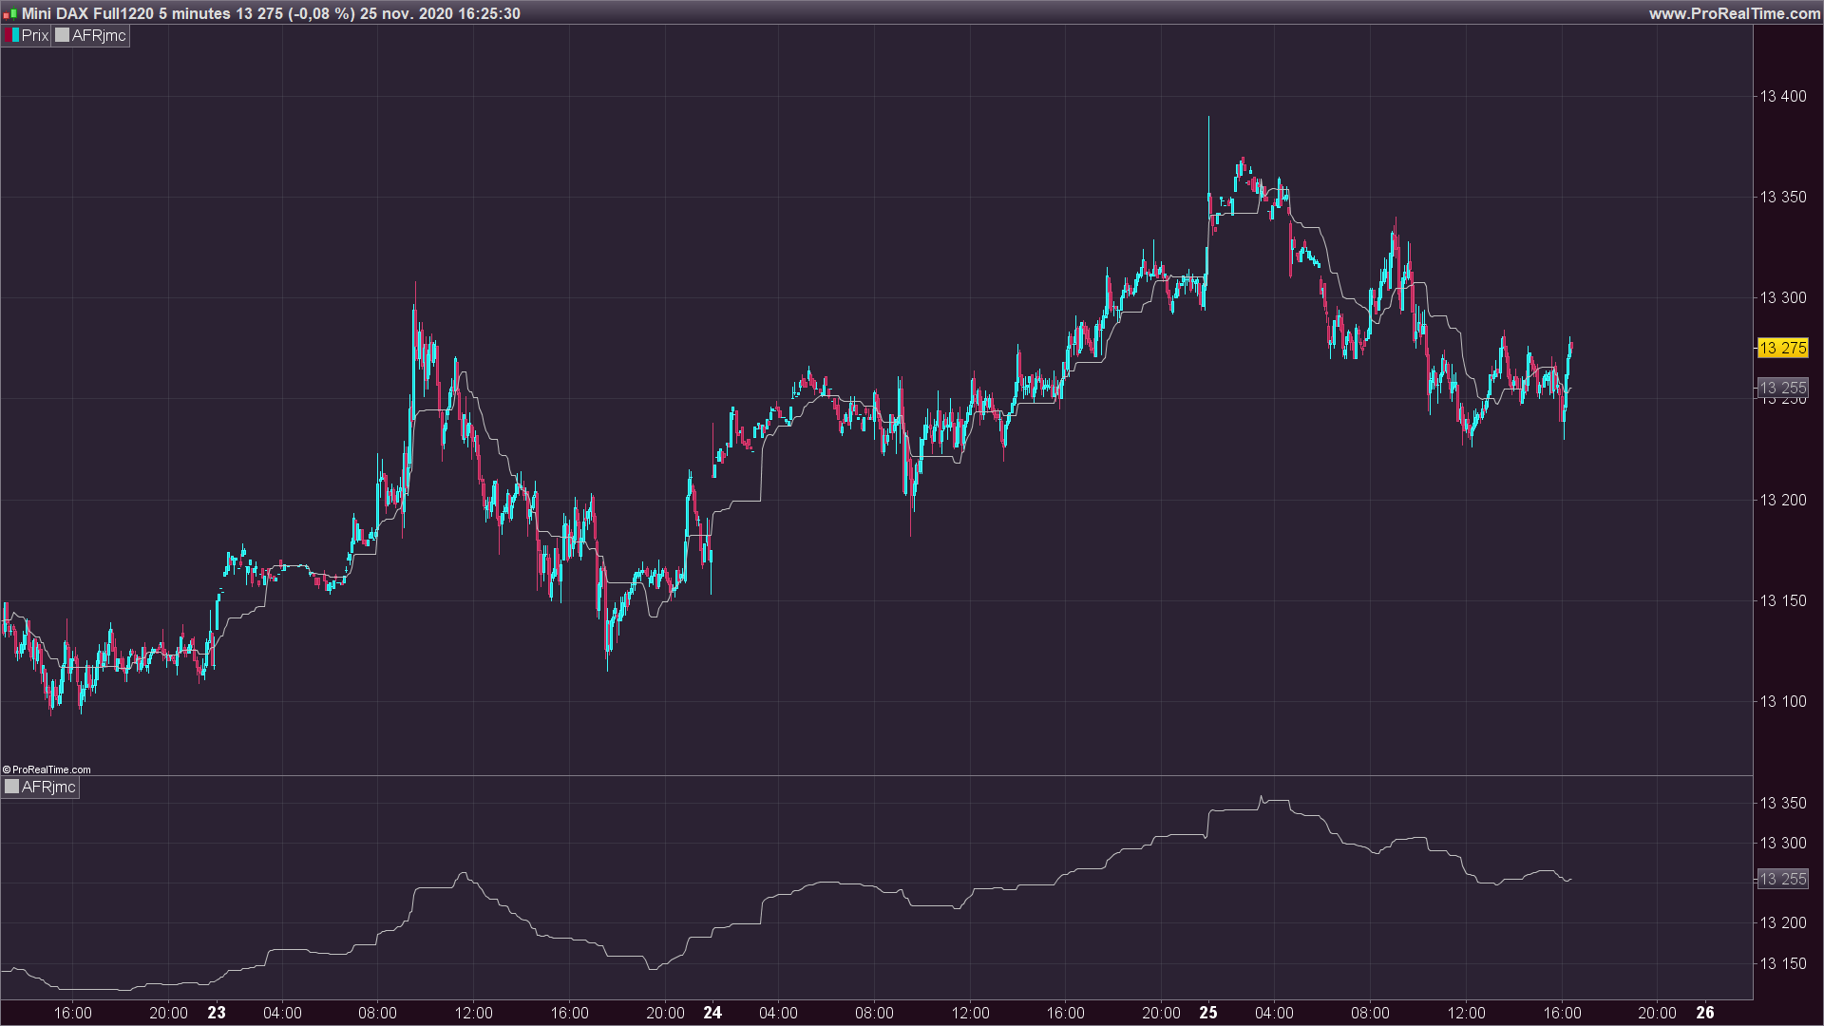Click the 13 400 level on the price axis

point(1783,96)
